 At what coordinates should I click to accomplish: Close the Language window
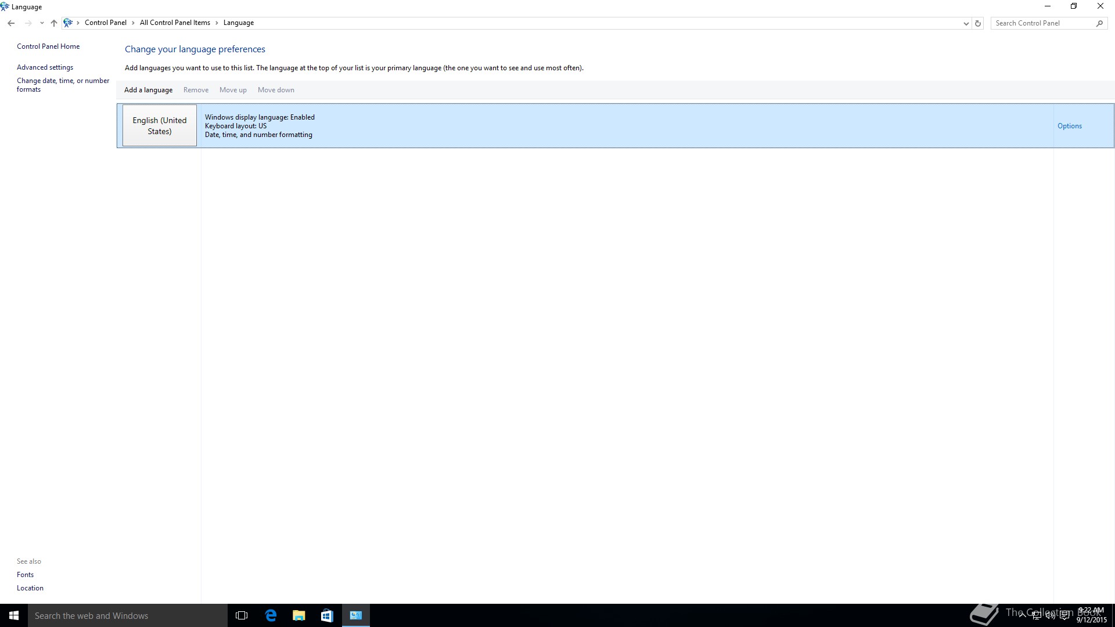[1100, 6]
